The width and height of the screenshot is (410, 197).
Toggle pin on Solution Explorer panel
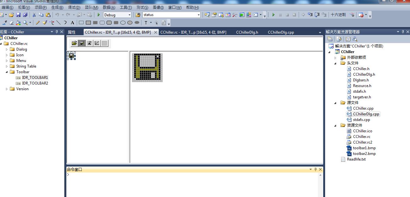coord(403,32)
